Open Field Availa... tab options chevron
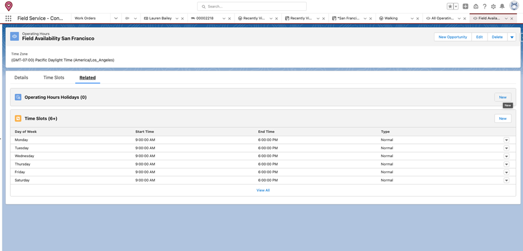 506,19
